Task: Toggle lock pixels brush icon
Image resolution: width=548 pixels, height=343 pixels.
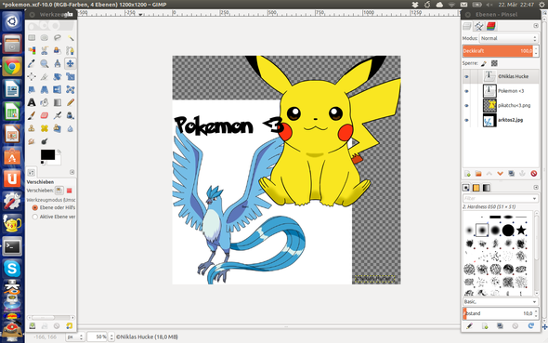Action: 484,63
